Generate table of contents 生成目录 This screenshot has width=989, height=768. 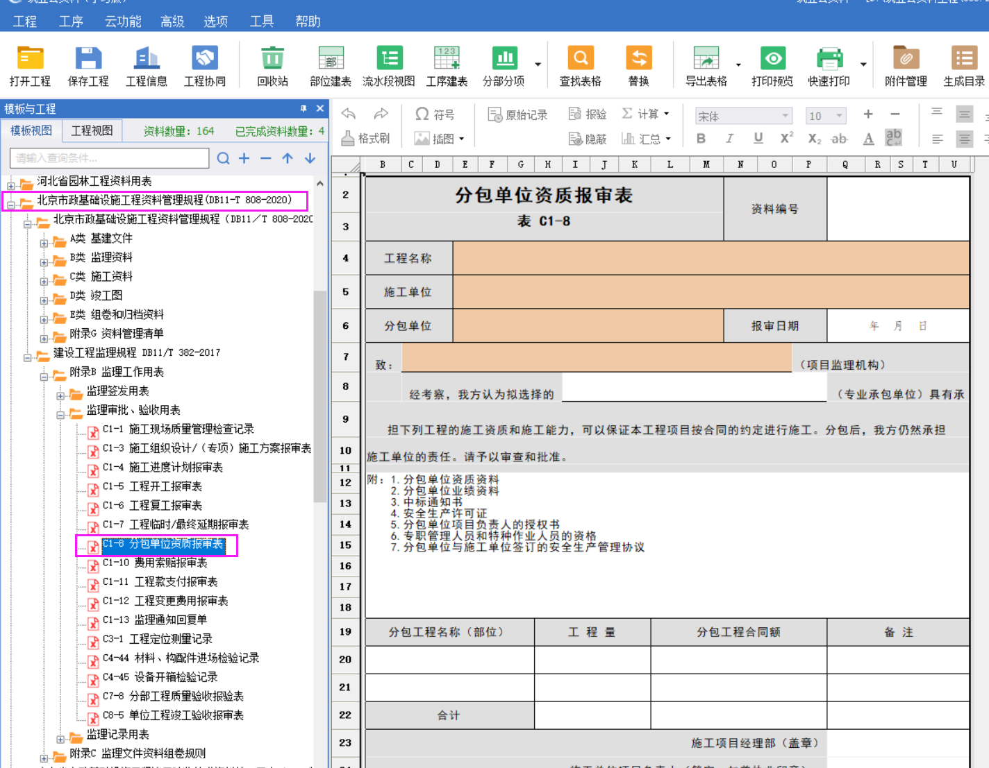point(964,67)
